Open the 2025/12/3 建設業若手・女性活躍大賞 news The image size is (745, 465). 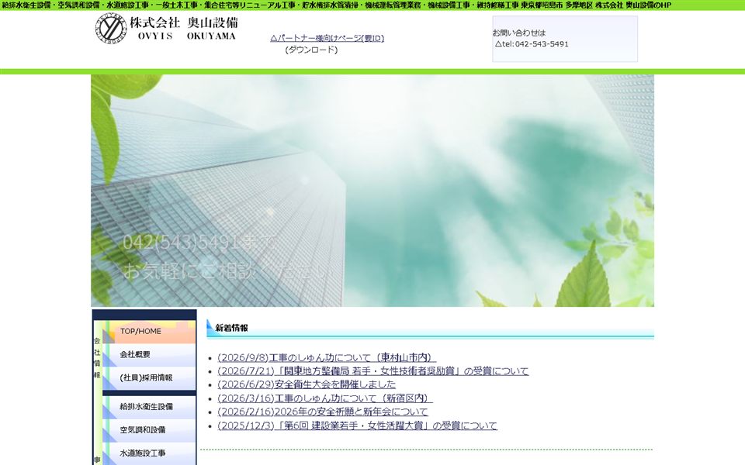[x=357, y=425]
